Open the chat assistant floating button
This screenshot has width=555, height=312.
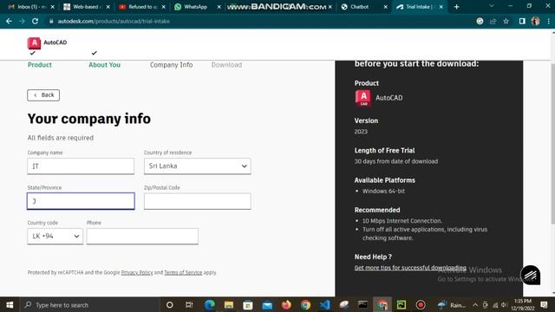point(530,275)
